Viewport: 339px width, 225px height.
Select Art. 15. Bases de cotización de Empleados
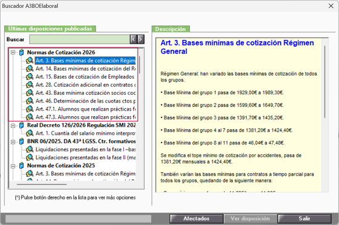click(85, 77)
